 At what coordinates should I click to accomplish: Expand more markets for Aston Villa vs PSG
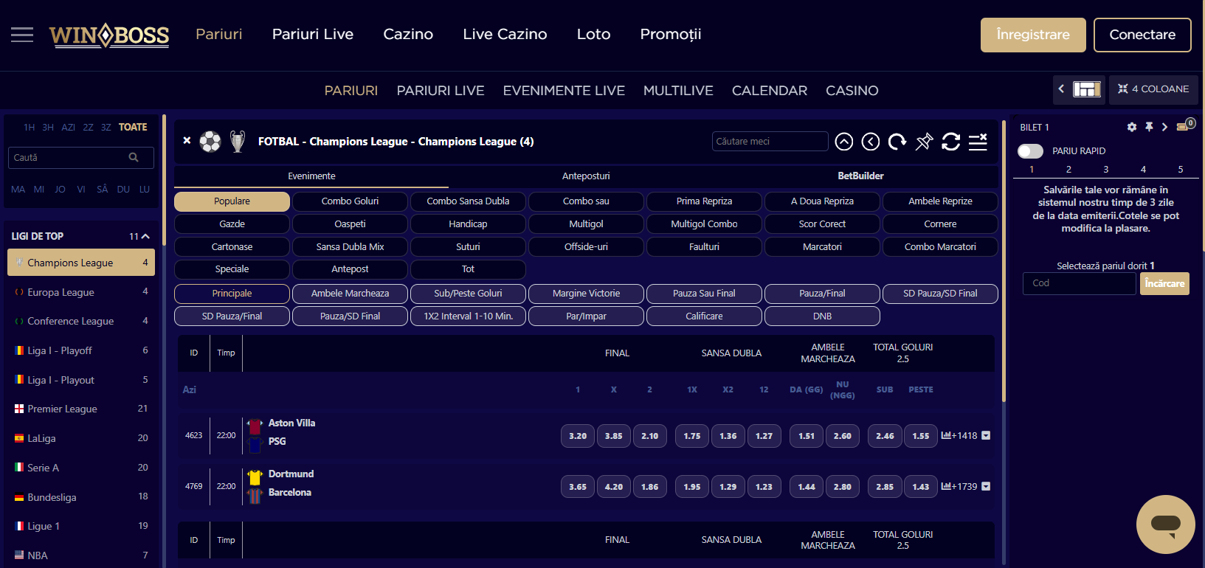(986, 436)
